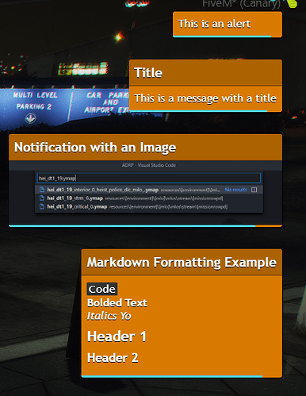Select the hei_dt1_19_interior_0_heist_police_dlc_milo_.ymap result row

point(149,190)
